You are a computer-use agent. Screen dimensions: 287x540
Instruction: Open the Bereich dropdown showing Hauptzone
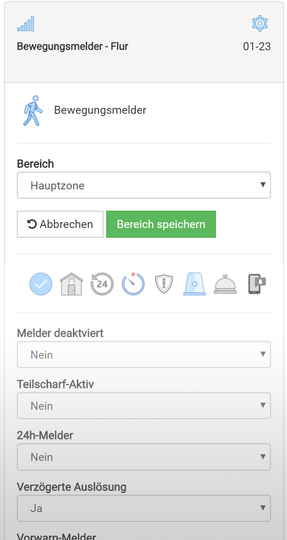(x=143, y=185)
